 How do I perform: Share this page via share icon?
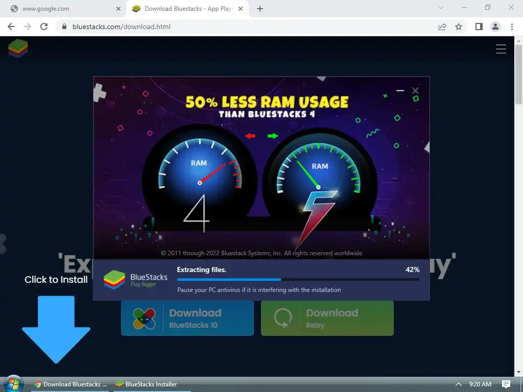click(x=442, y=27)
